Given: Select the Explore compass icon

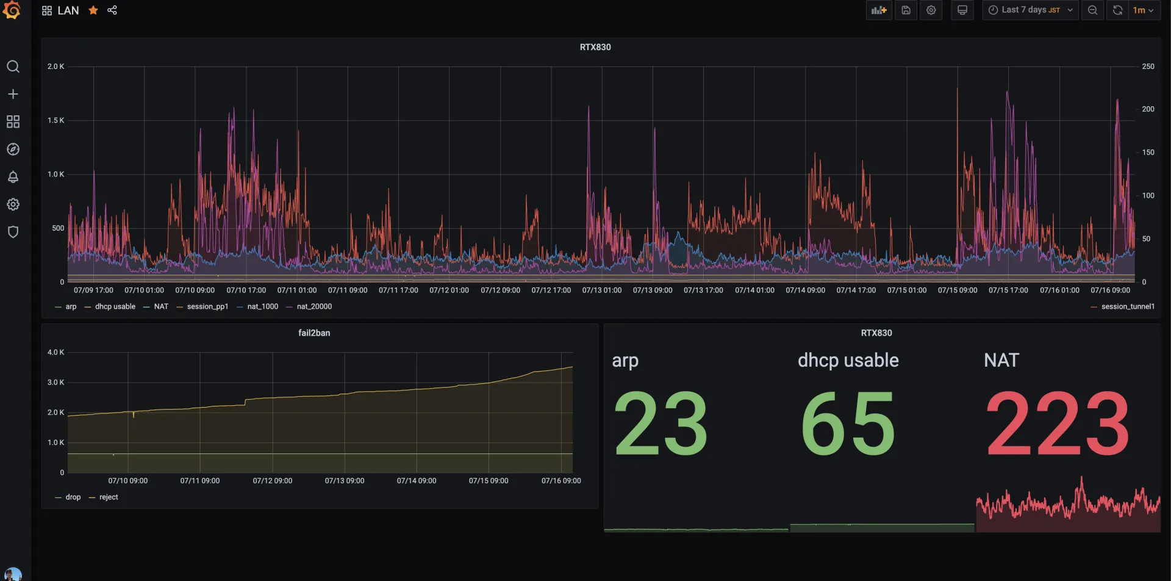Looking at the screenshot, I should (13, 149).
